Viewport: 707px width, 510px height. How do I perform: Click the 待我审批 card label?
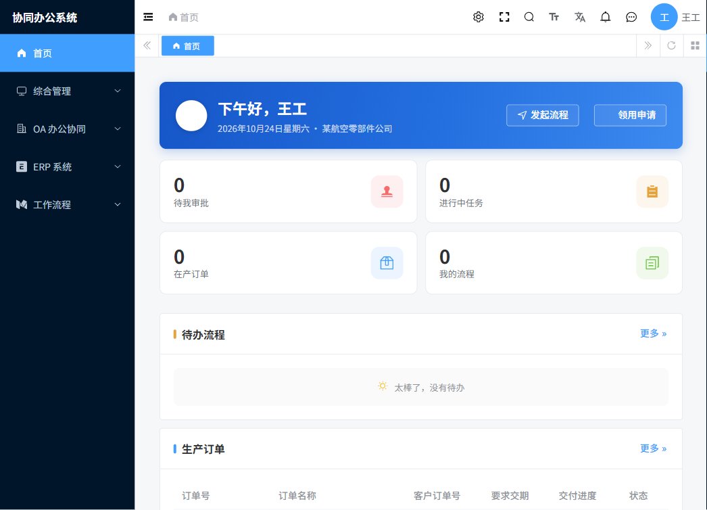[191, 203]
